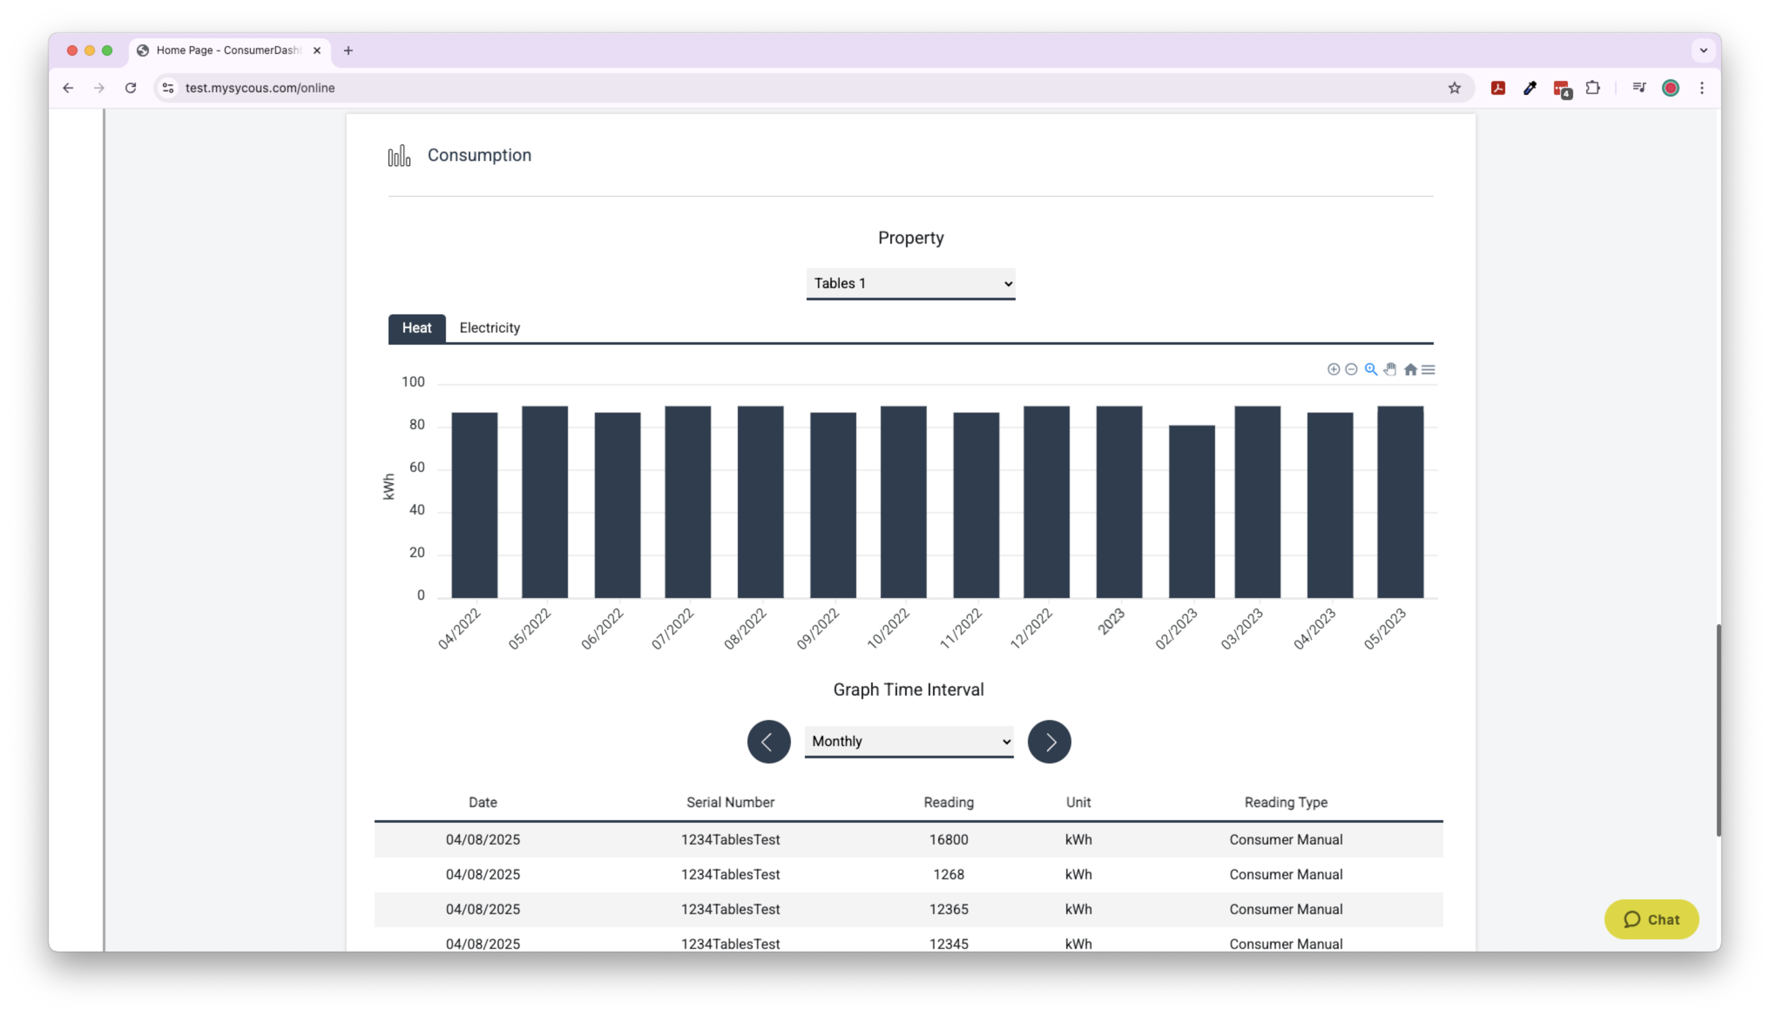Image resolution: width=1770 pixels, height=1016 pixels.
Task: Switch to the Electricity tab
Action: point(489,328)
